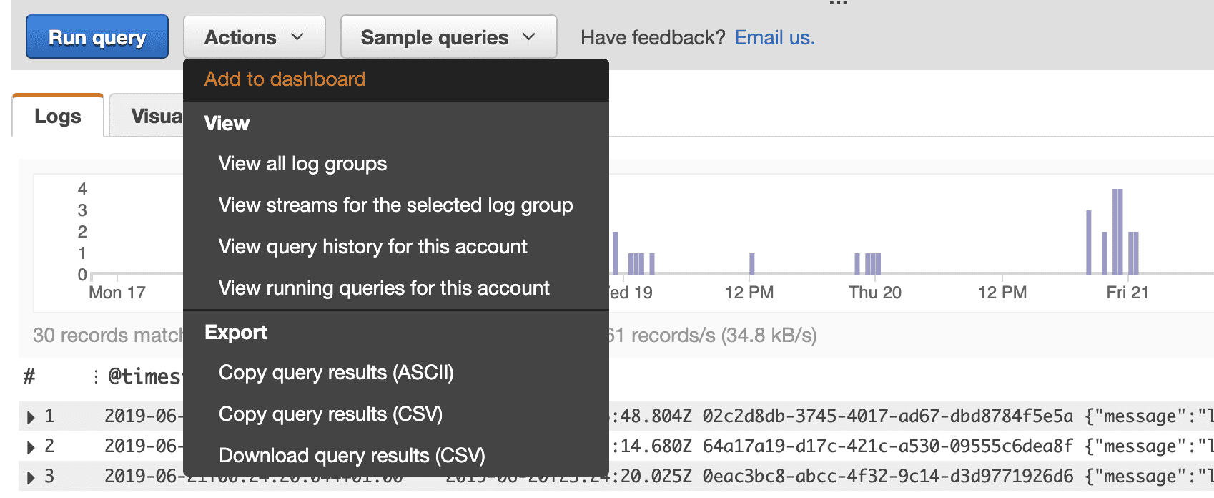Image resolution: width=1214 pixels, height=498 pixels.
Task: Click the Export section header in the menu
Action: pos(236,333)
